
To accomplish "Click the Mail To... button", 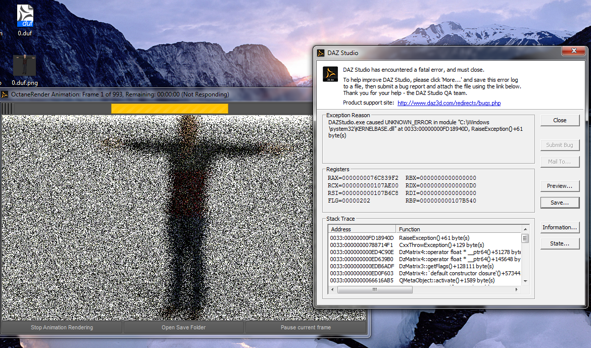I will click(560, 161).
